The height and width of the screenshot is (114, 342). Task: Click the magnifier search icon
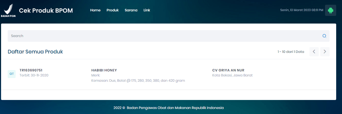pos(324,36)
